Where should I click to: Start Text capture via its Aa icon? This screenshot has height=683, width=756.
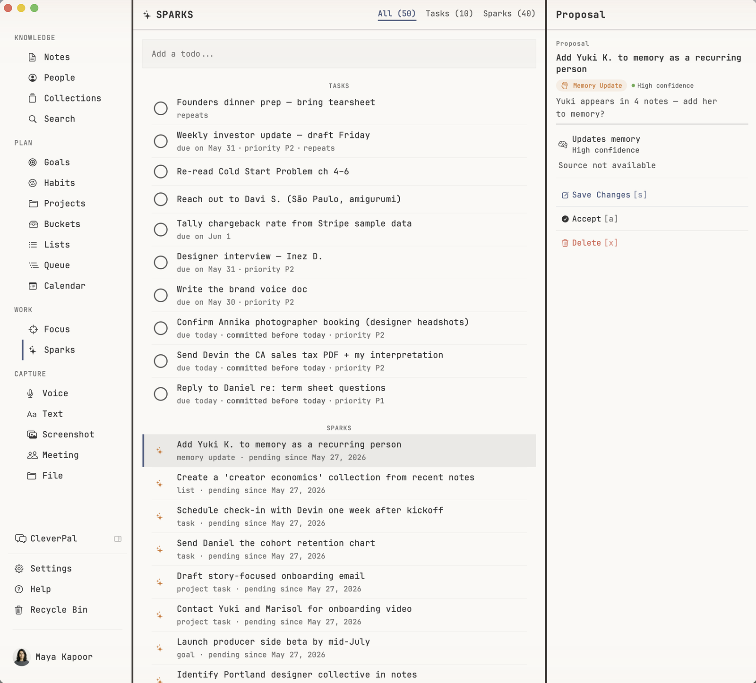point(31,414)
